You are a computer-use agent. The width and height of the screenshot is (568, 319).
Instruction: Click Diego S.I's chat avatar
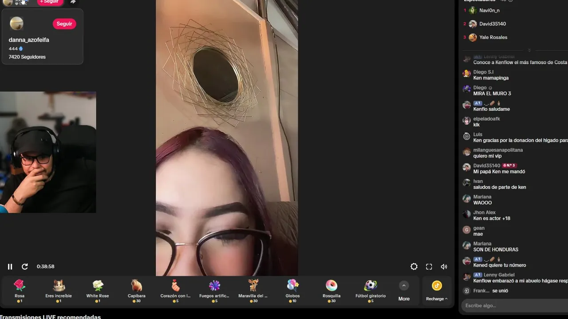click(466, 74)
